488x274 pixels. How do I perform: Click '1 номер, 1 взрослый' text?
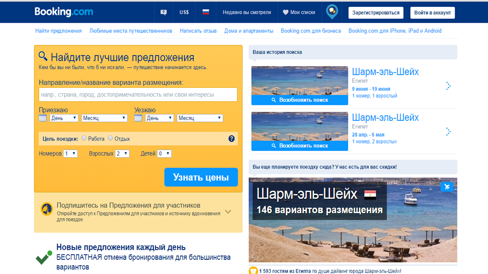pyautogui.click(x=374, y=96)
